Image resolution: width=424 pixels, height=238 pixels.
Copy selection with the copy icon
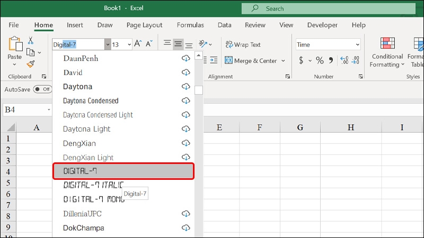point(30,52)
